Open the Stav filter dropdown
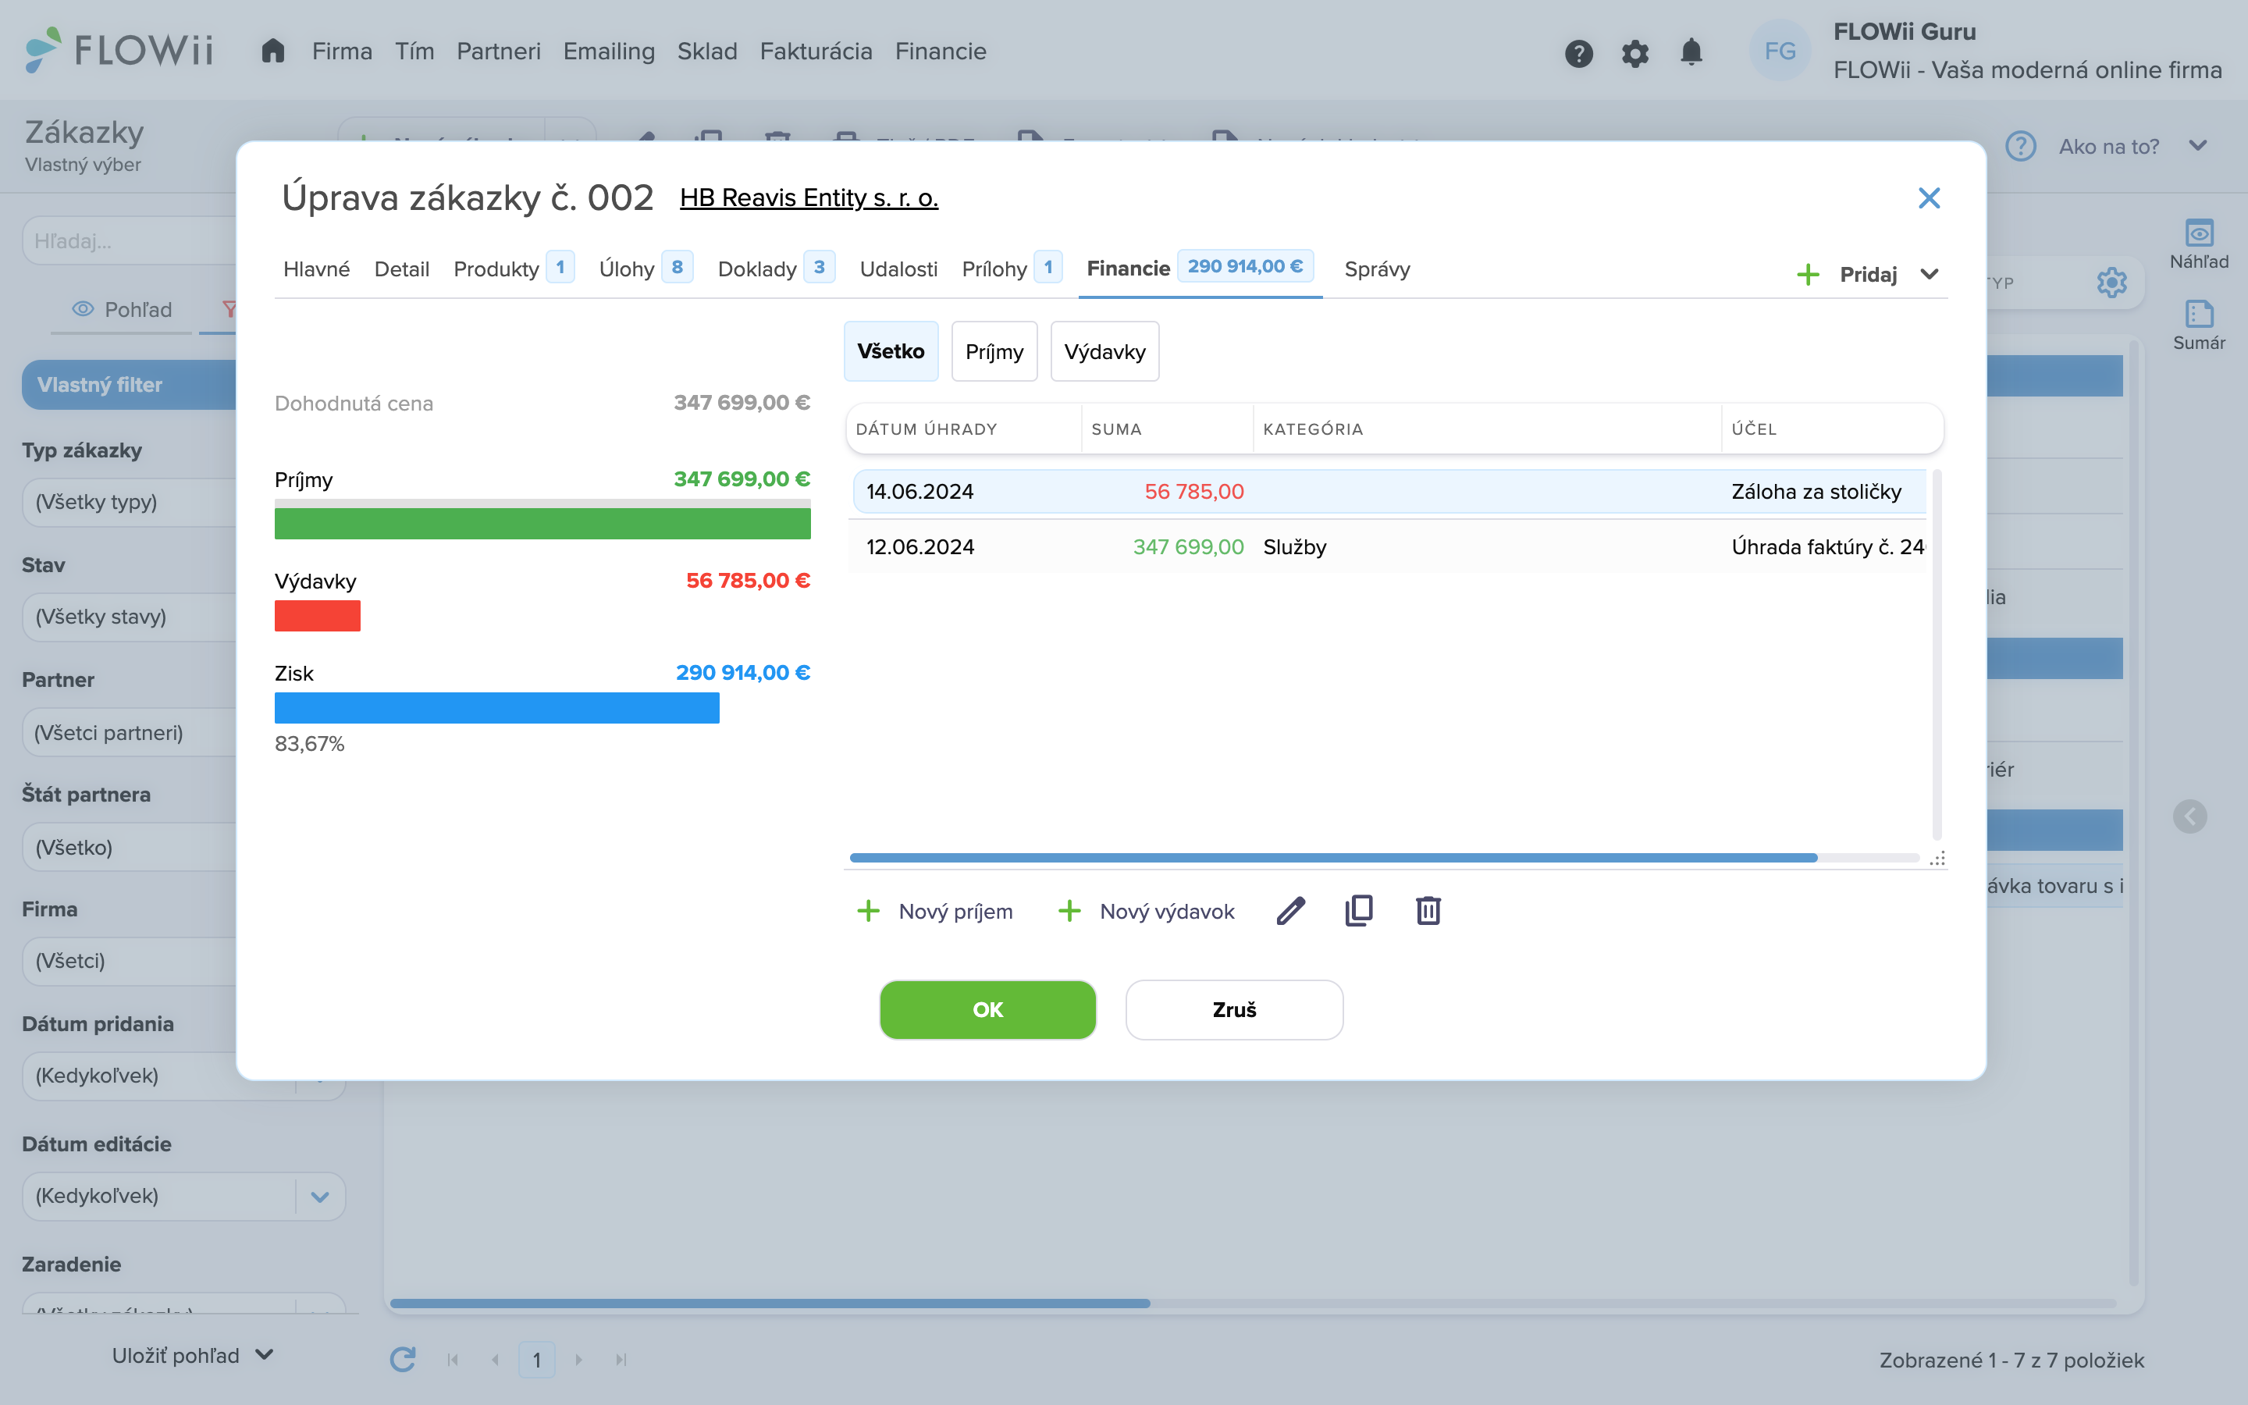Viewport: 2248px width, 1405px height. coord(130,616)
